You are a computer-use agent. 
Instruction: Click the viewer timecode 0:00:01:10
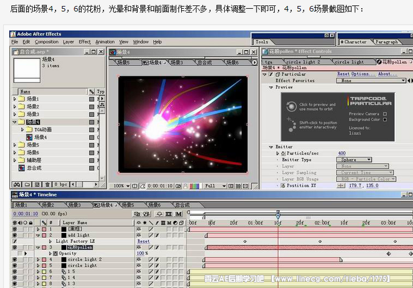(160, 186)
